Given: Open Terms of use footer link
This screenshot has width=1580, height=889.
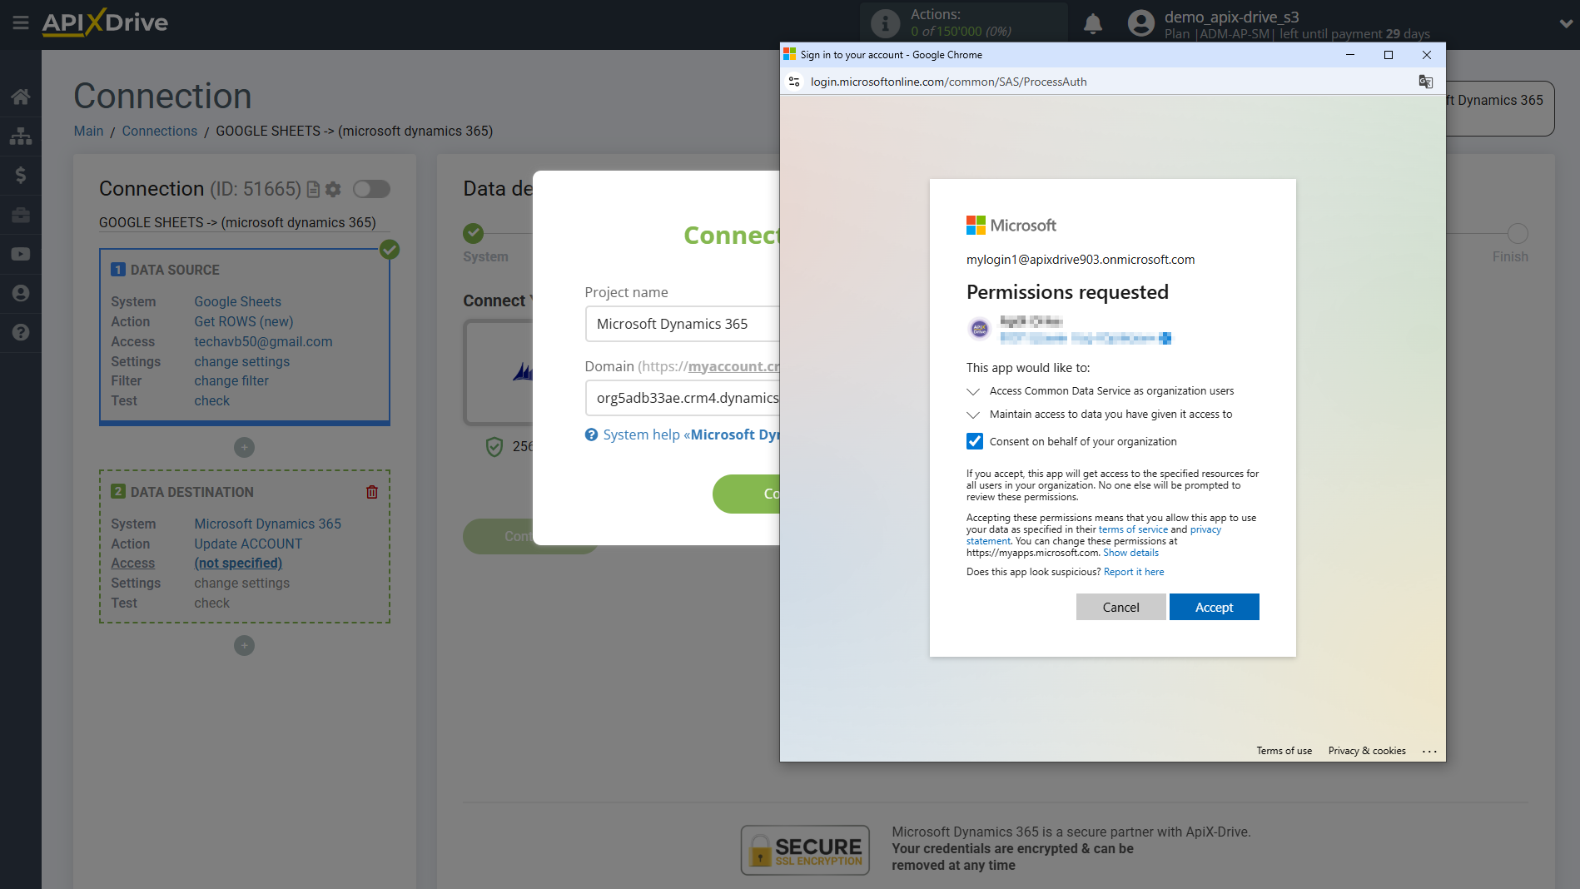Looking at the screenshot, I should (x=1284, y=751).
